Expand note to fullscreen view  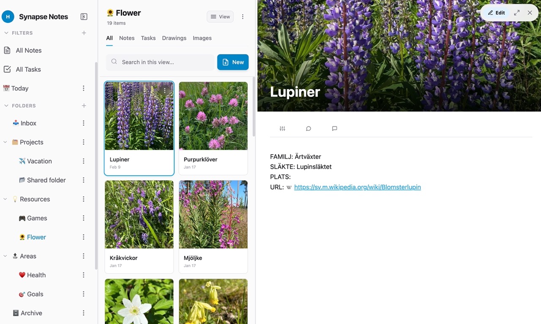click(x=516, y=13)
